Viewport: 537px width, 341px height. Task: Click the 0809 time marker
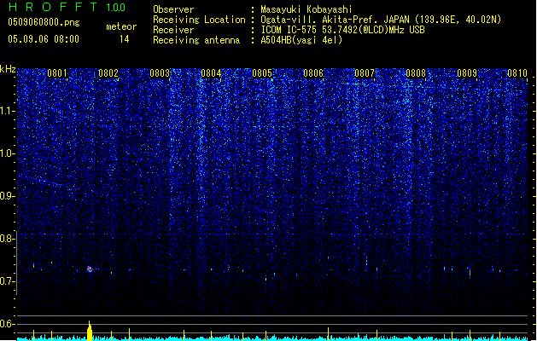(x=467, y=73)
